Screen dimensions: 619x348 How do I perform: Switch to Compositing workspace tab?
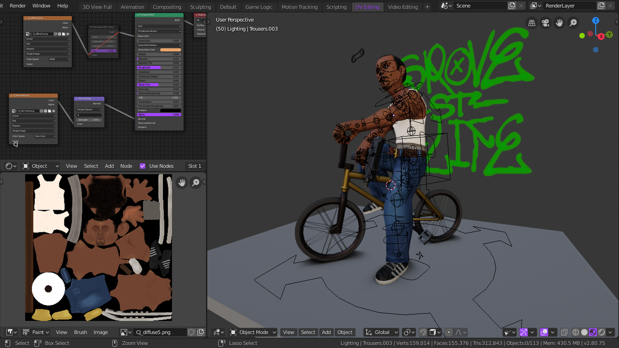click(167, 7)
